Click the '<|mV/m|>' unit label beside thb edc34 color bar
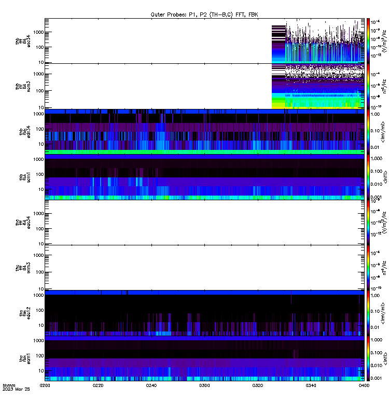The width and height of the screenshot is (389, 415). (x=383, y=132)
